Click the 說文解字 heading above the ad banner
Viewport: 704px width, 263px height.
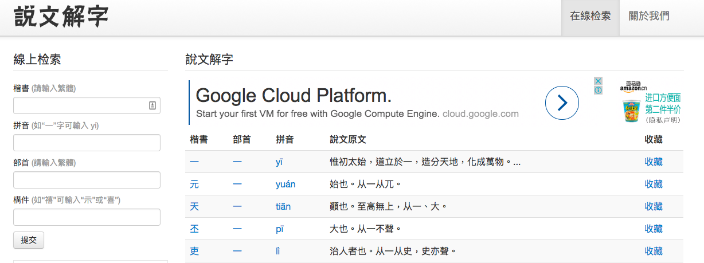point(209,59)
